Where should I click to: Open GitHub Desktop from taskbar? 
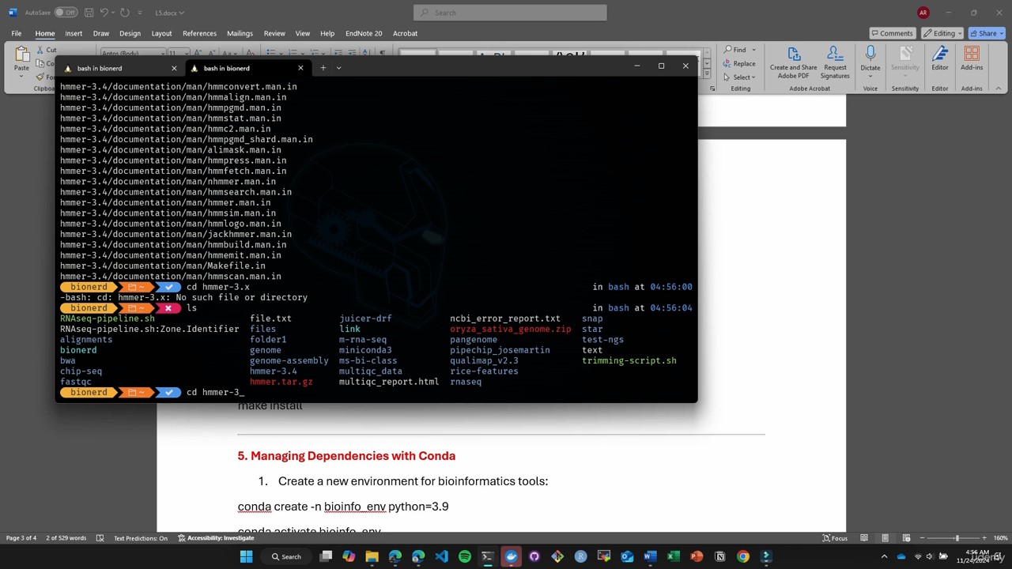534,556
